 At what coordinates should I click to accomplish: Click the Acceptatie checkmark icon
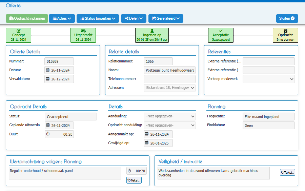tap(221, 31)
